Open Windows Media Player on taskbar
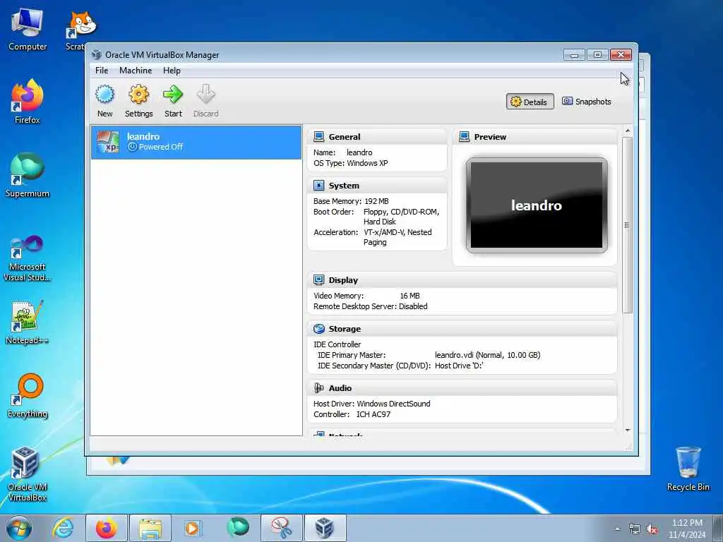The width and height of the screenshot is (723, 542). coord(192,528)
